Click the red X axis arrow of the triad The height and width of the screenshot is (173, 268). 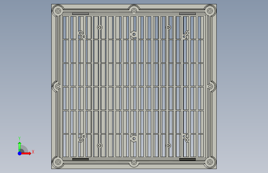point(26,153)
